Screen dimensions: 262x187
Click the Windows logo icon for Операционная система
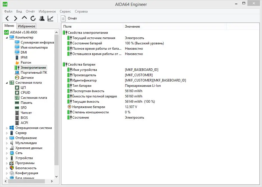pyautogui.click(x=12, y=128)
